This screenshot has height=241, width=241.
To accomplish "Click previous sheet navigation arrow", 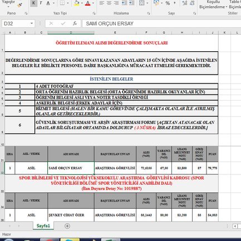I will coord(9,226).
